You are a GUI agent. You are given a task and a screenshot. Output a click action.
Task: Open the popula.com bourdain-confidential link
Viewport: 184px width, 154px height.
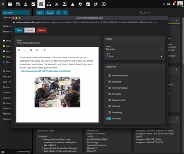click(46, 71)
